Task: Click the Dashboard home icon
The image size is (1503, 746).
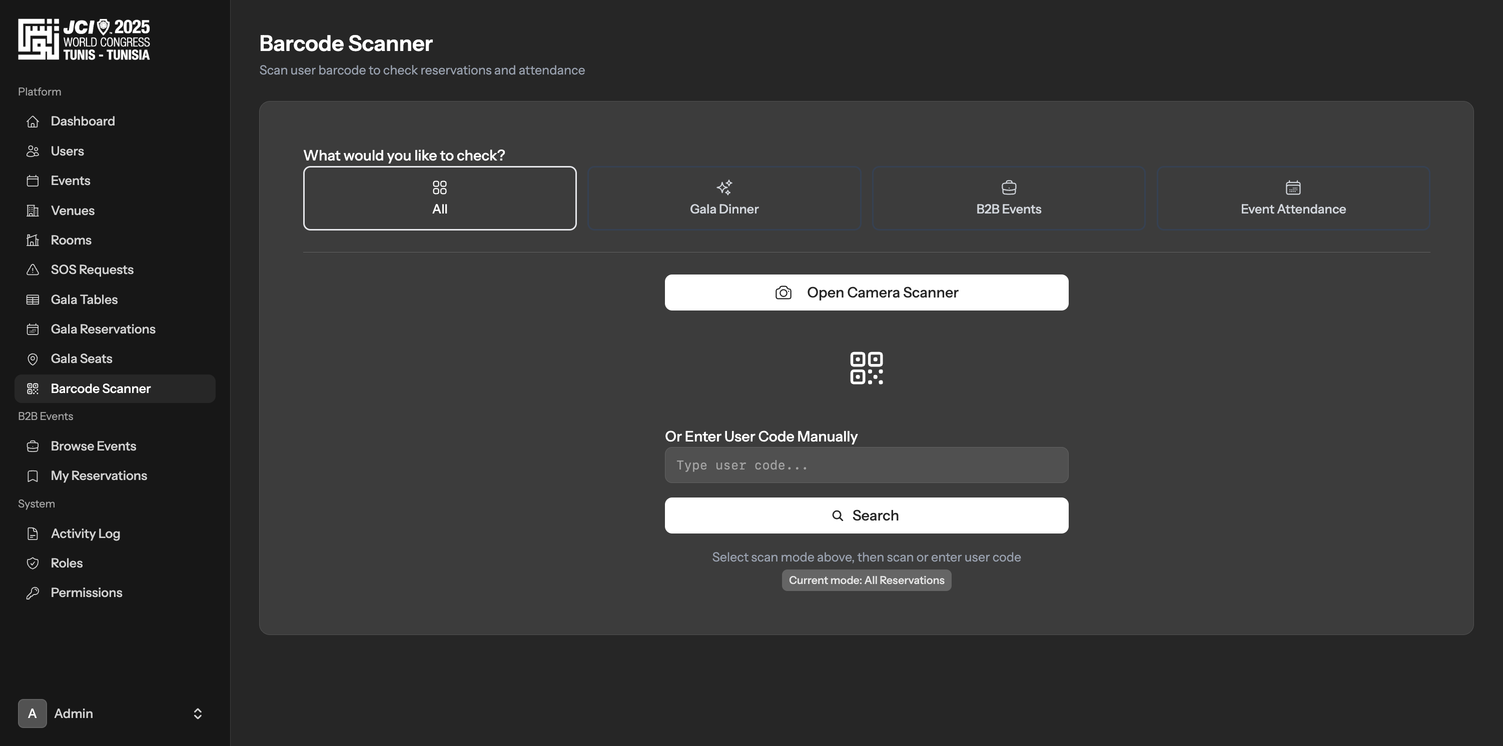Action: pyautogui.click(x=33, y=121)
